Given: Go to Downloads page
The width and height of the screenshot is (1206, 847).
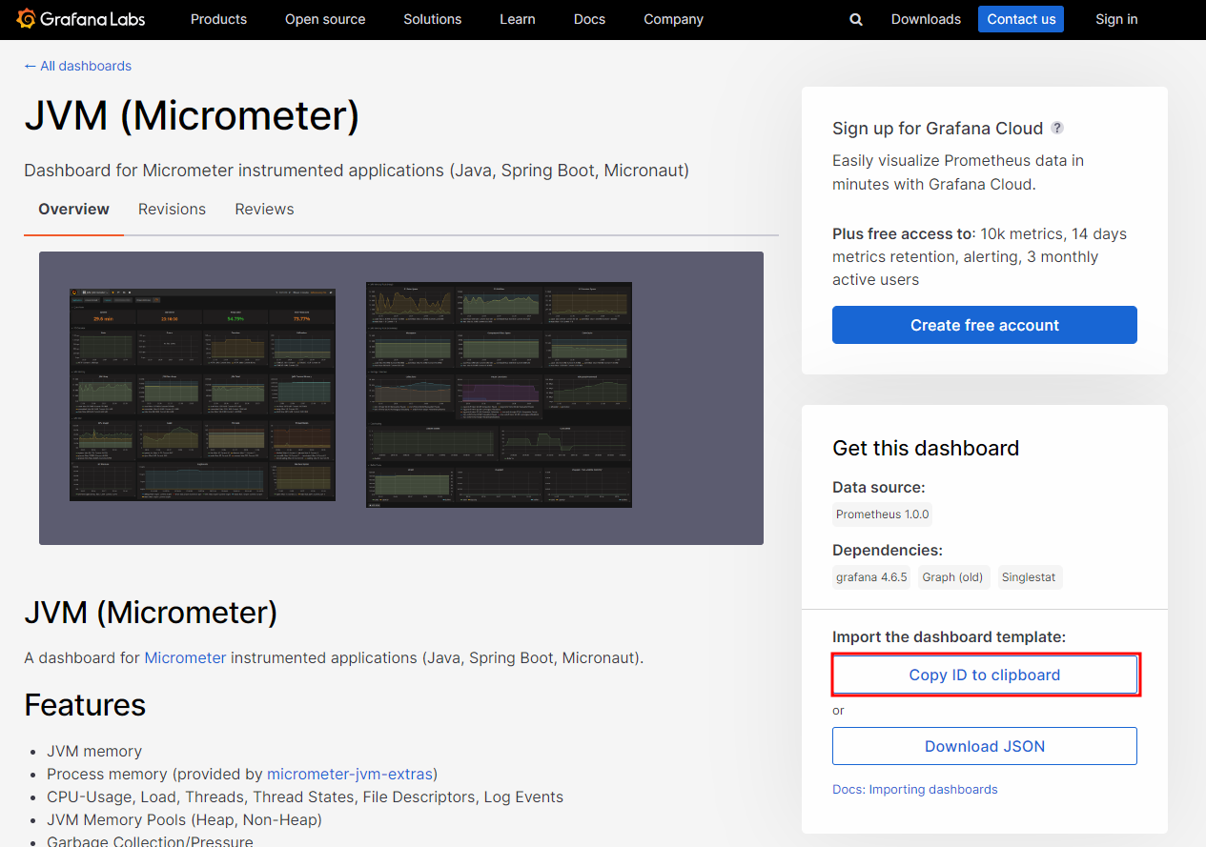Looking at the screenshot, I should coord(926,19).
